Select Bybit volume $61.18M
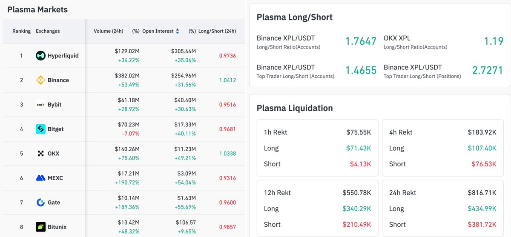 [x=129, y=100]
